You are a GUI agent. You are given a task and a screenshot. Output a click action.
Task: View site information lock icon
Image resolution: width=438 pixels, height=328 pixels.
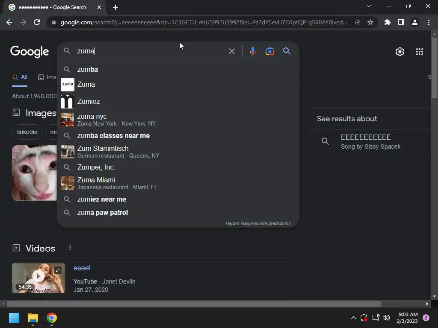(54, 22)
